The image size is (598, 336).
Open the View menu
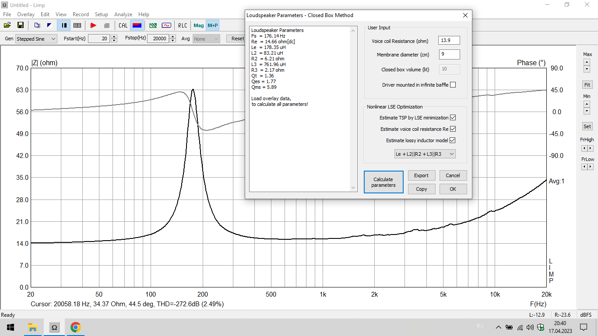(x=61, y=14)
